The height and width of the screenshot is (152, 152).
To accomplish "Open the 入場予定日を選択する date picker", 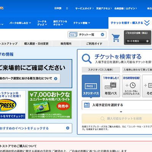I will [x=117, y=105].
